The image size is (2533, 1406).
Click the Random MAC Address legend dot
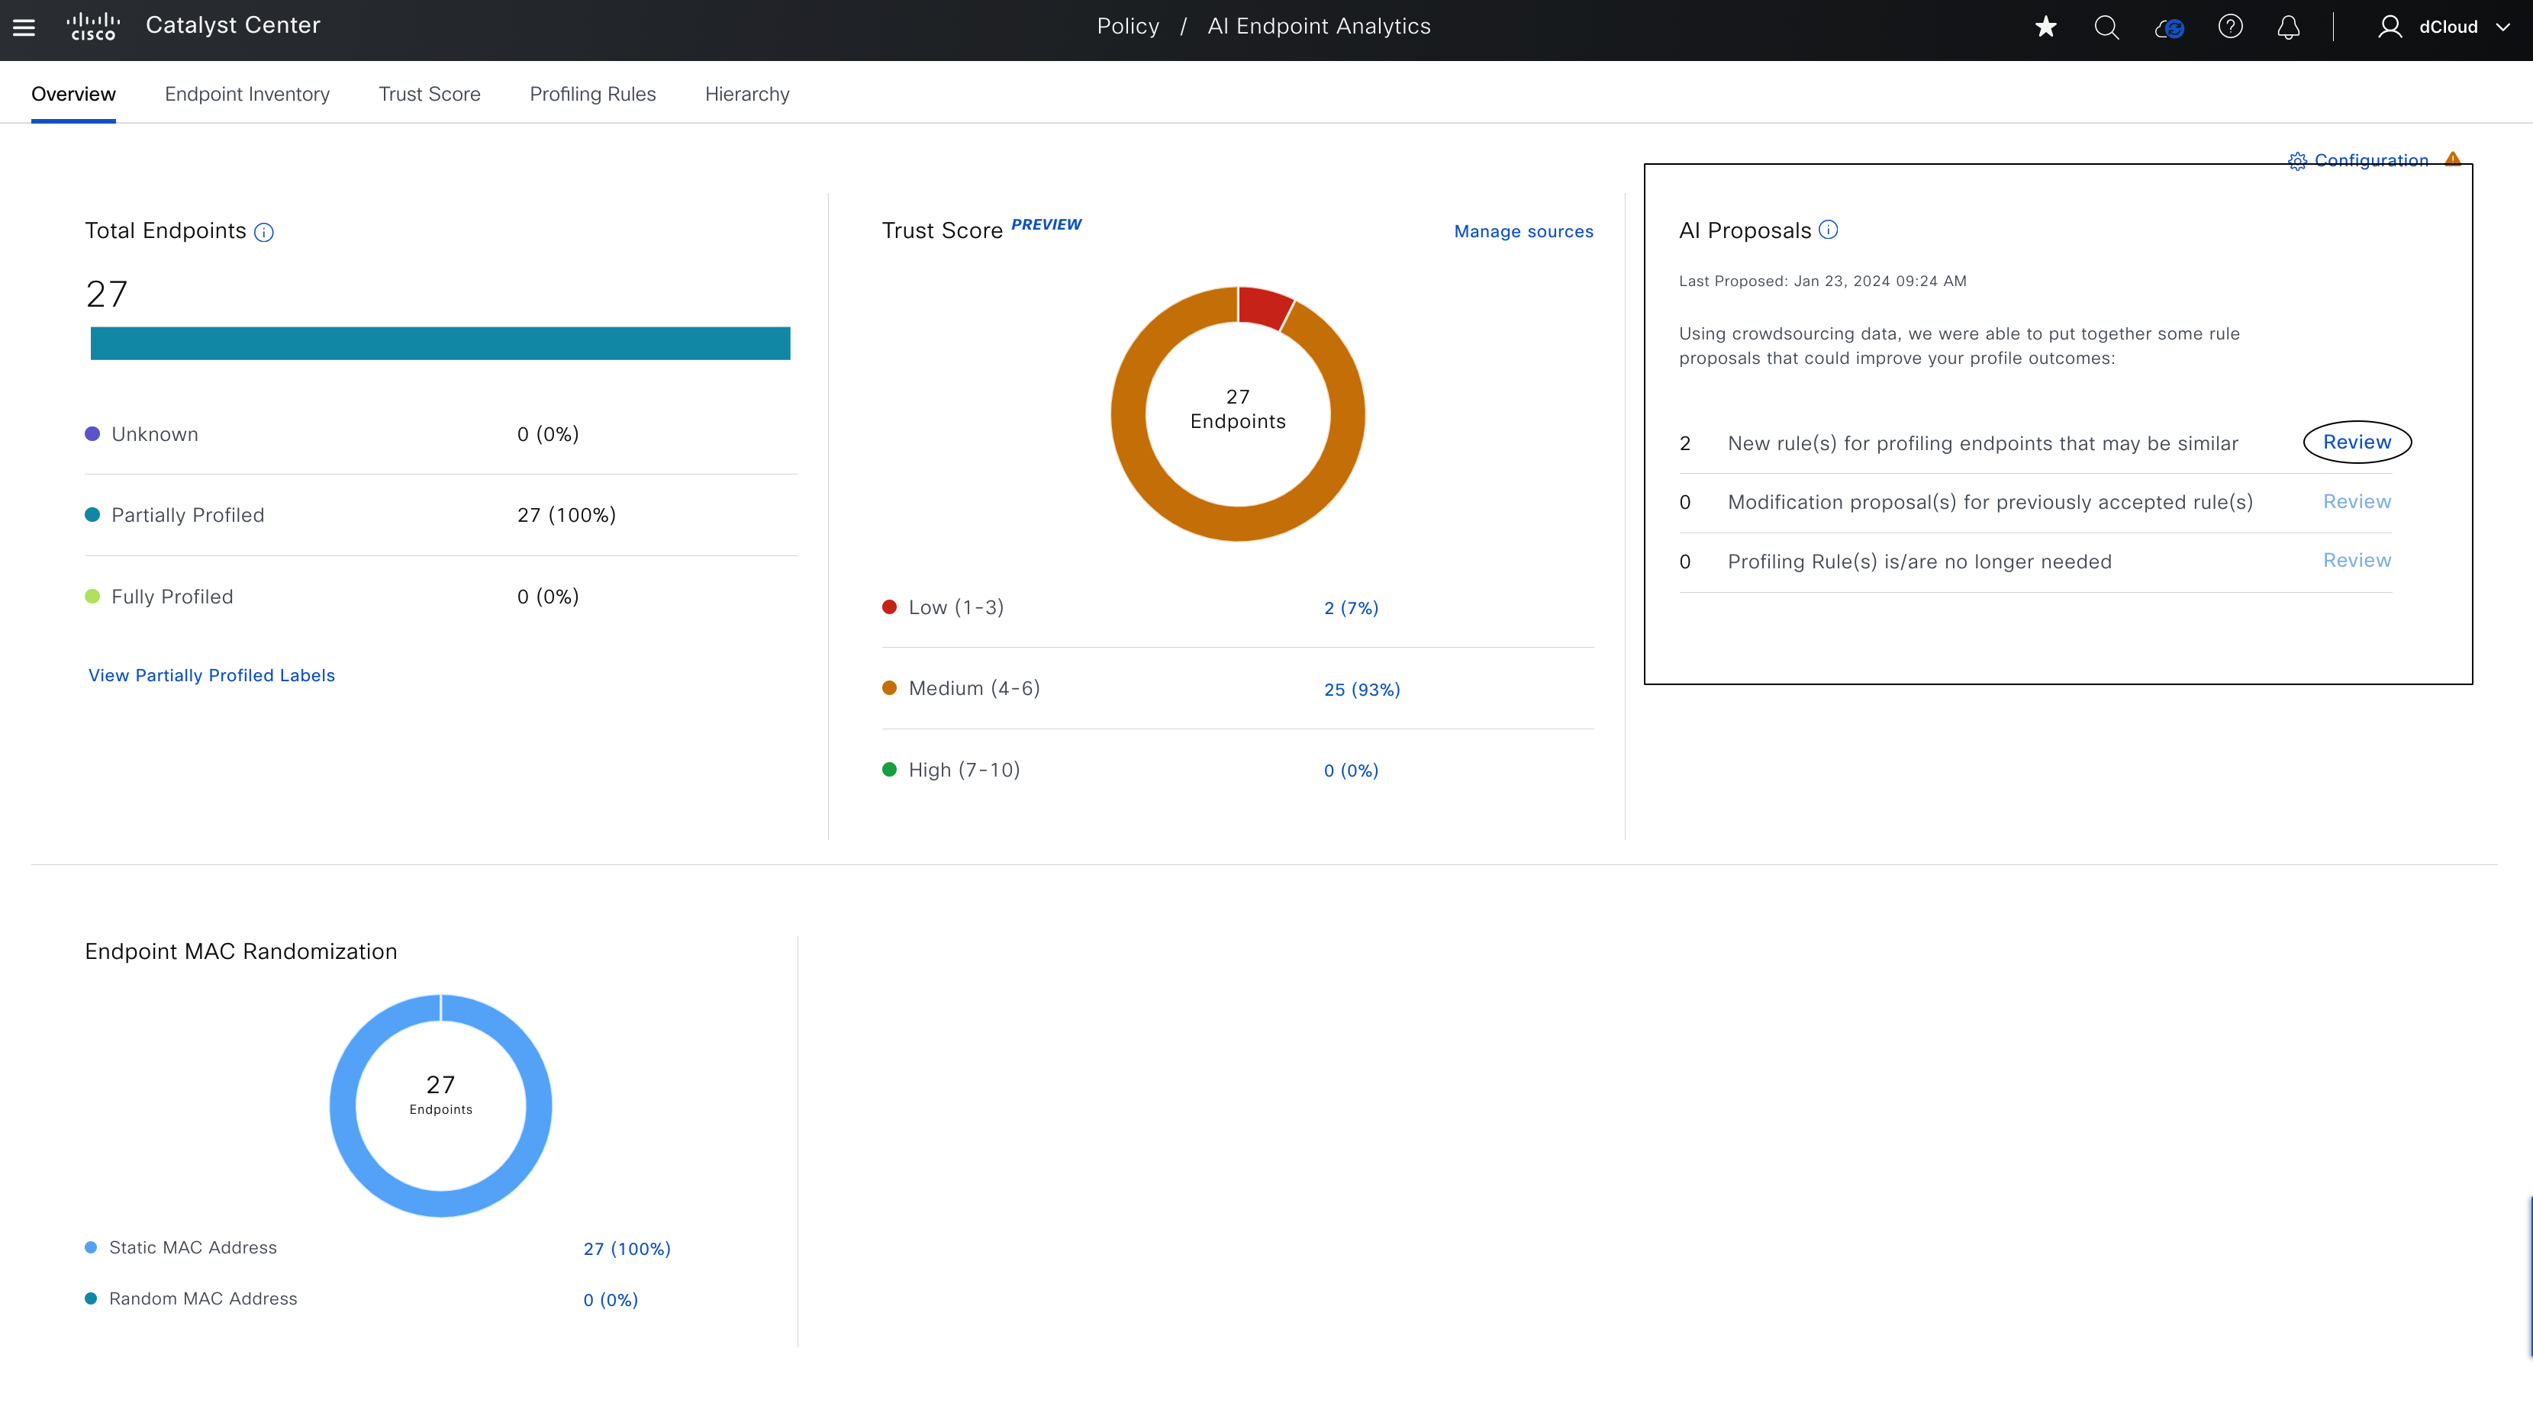click(x=91, y=1298)
